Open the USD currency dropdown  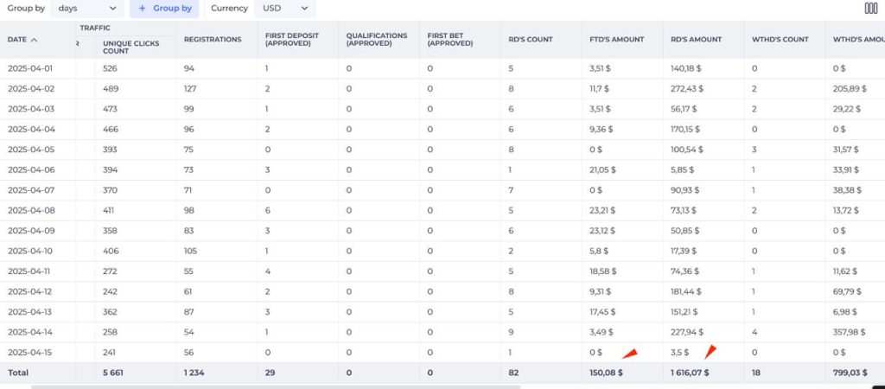[285, 9]
